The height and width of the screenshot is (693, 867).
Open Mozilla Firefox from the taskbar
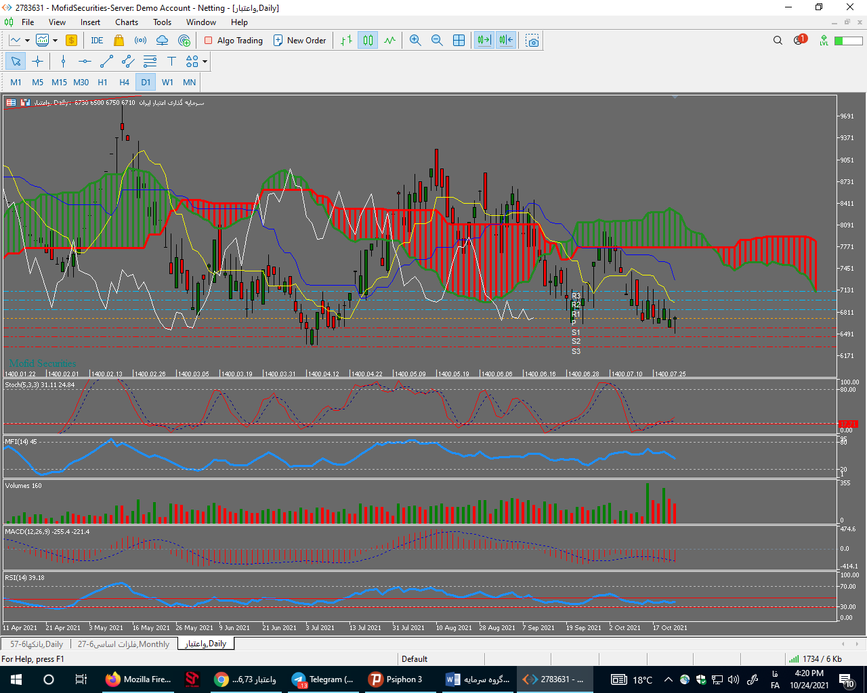click(x=140, y=679)
